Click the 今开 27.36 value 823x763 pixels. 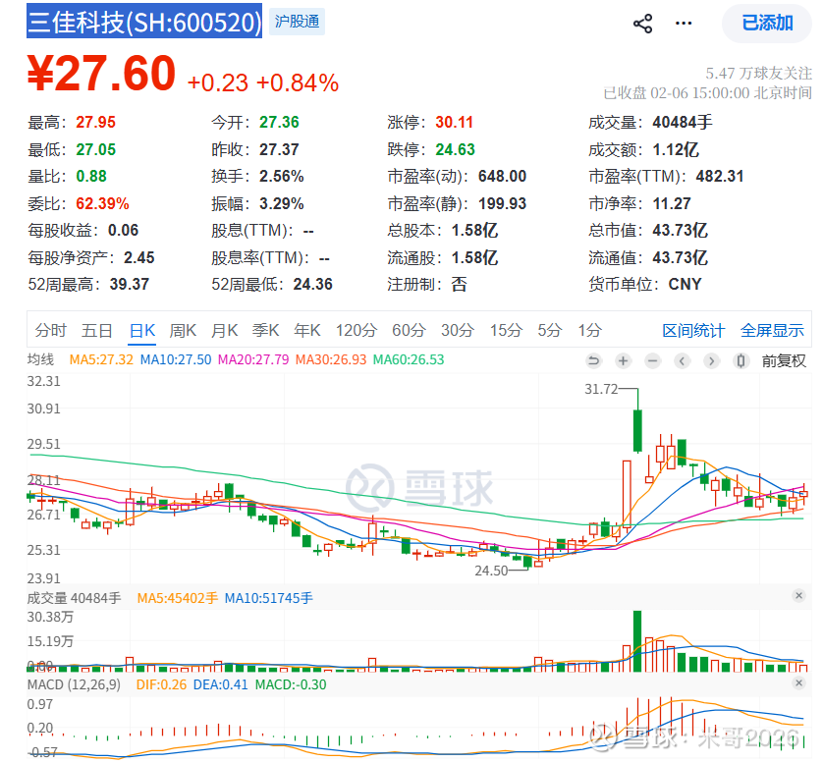click(x=279, y=123)
